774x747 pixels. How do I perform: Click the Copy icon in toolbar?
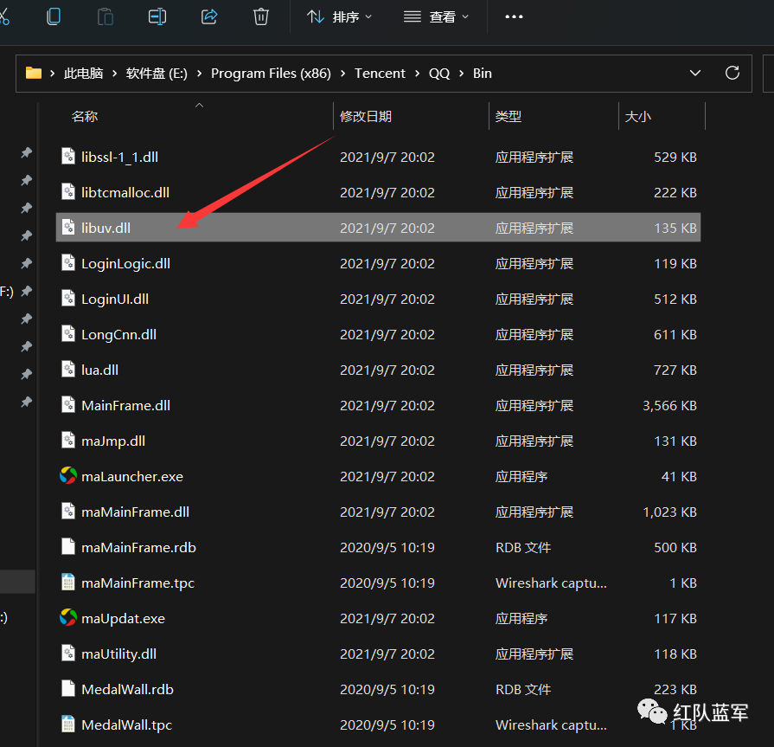[54, 16]
